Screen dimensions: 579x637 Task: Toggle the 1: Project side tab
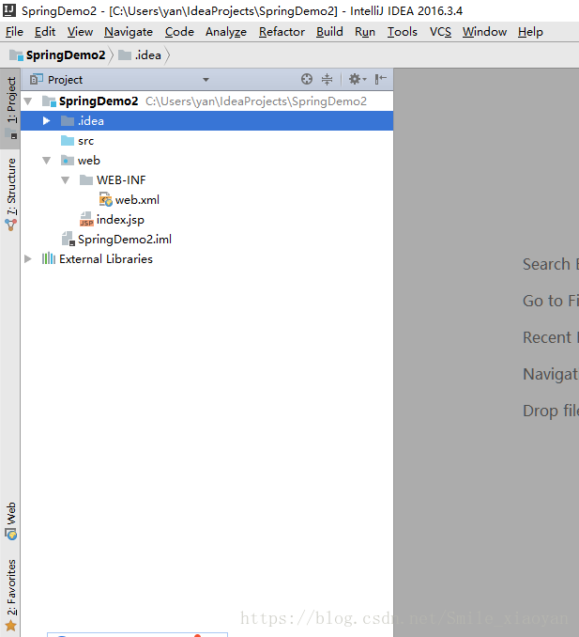pyautogui.click(x=11, y=108)
